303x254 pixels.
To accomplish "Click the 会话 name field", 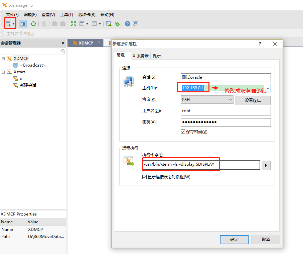I will [226, 77].
